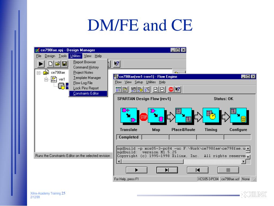This screenshot has width=274, height=206.
Task: Open Help menu in Flow Engine window
Action: (x=162, y=82)
